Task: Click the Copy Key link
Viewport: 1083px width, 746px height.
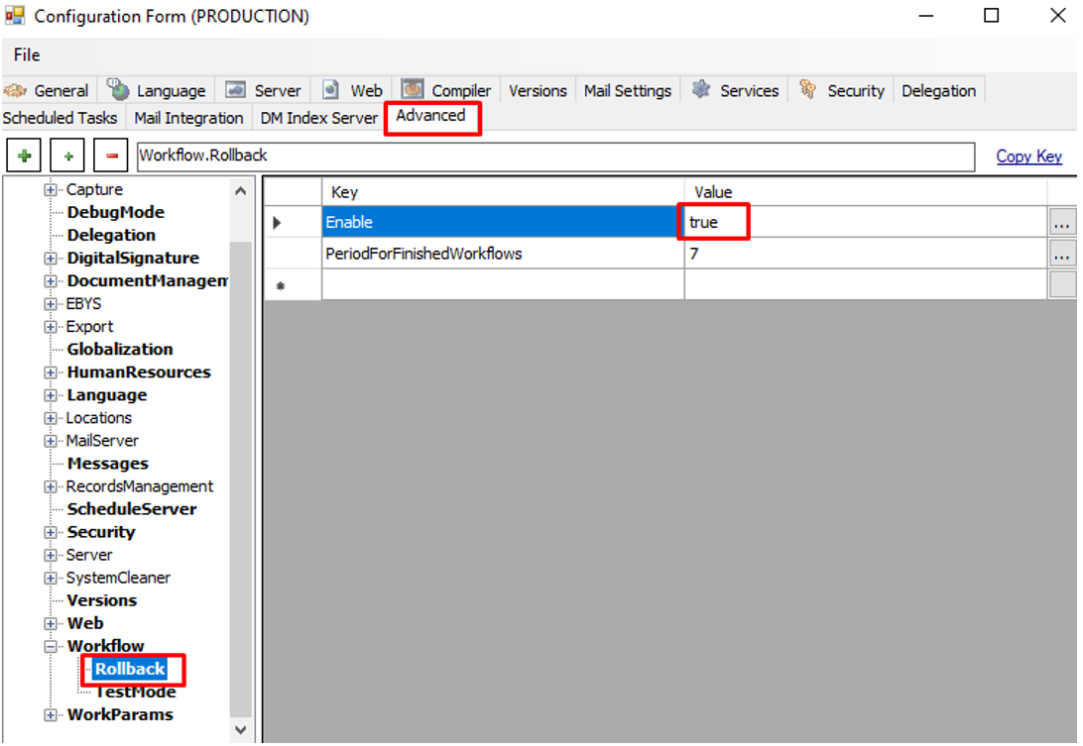Action: tap(1028, 156)
